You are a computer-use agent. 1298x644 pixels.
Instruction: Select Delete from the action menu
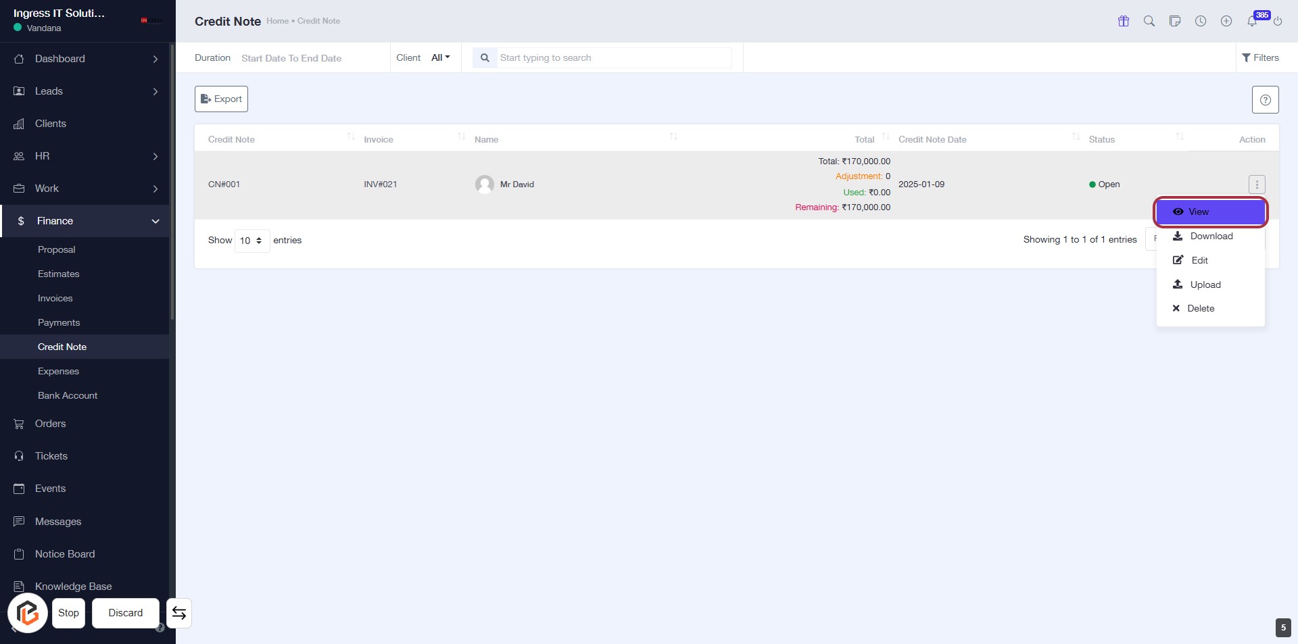click(1200, 309)
